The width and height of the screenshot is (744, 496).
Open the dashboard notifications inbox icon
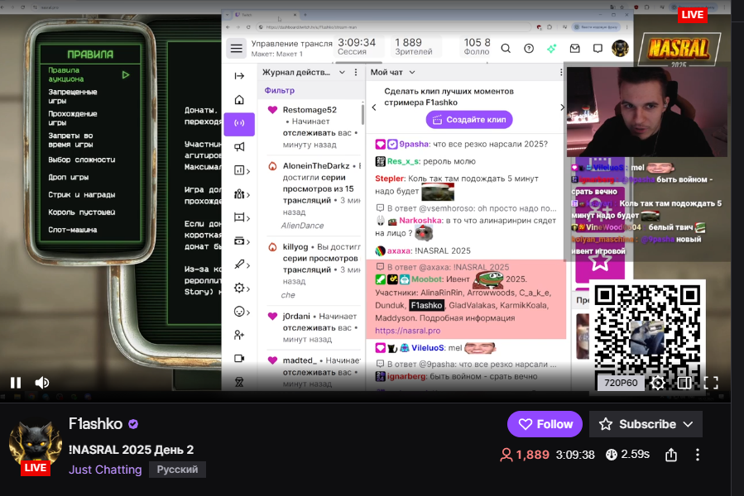574,49
